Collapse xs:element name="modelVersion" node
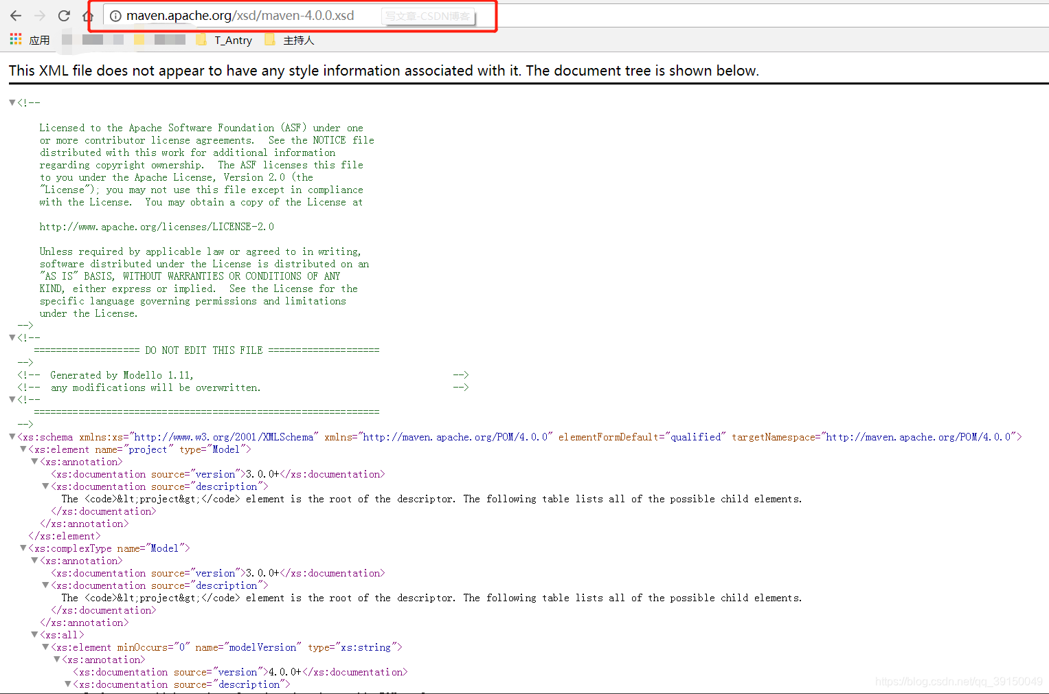 click(45, 647)
